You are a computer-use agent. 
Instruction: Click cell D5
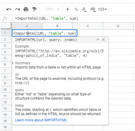[121, 58]
